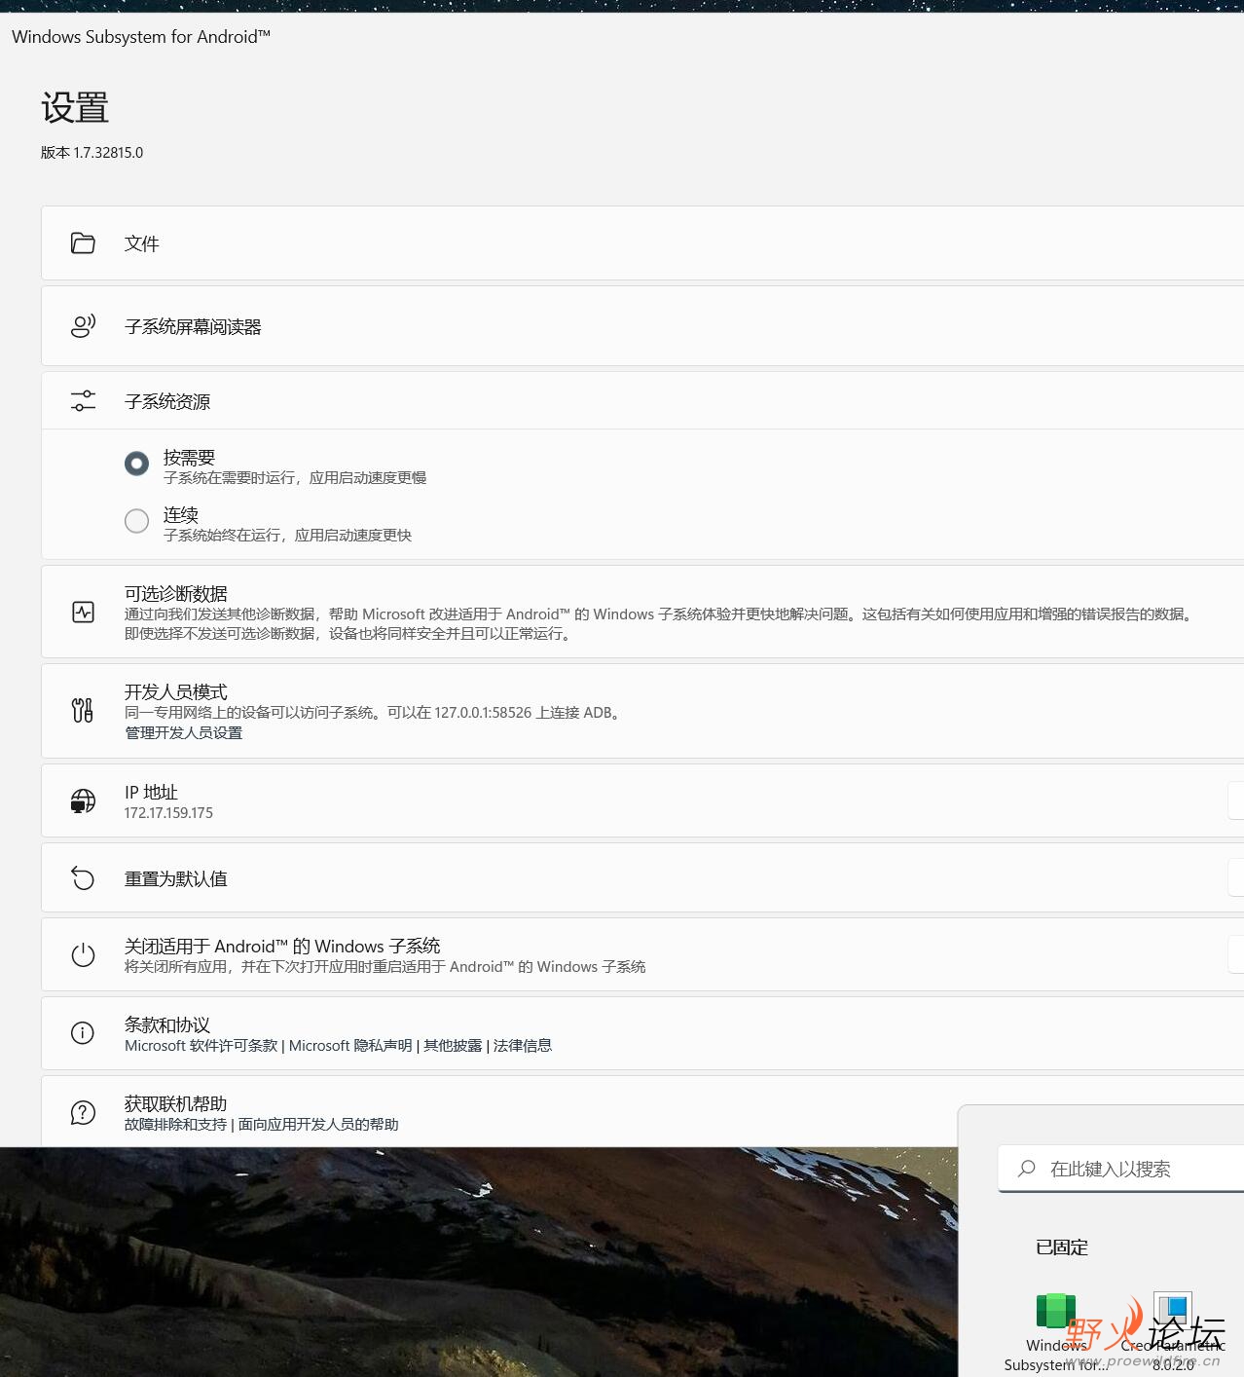
Task: Open the Microsoft 软件许可条款 link
Action: 201,1046
